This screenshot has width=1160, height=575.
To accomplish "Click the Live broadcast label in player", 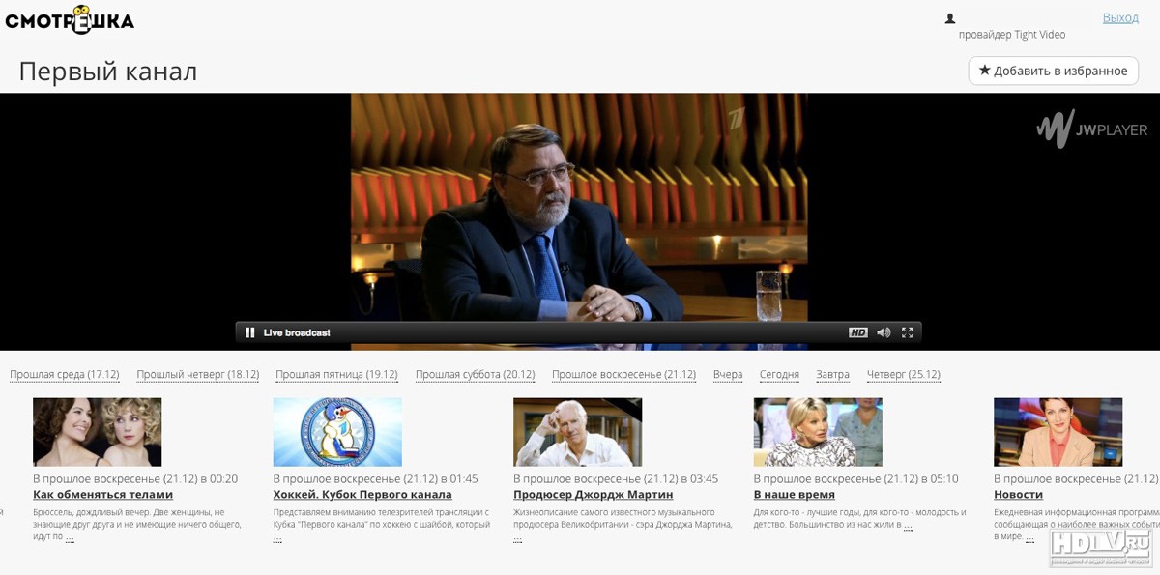I will point(297,332).
